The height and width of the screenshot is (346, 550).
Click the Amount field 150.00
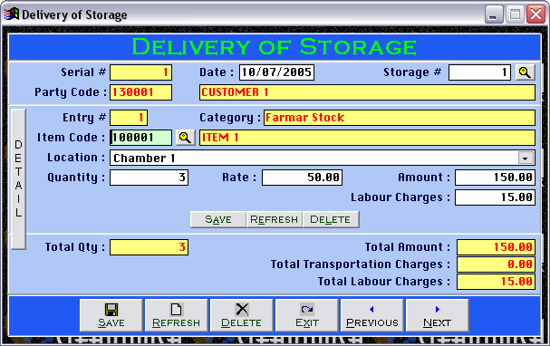click(495, 178)
